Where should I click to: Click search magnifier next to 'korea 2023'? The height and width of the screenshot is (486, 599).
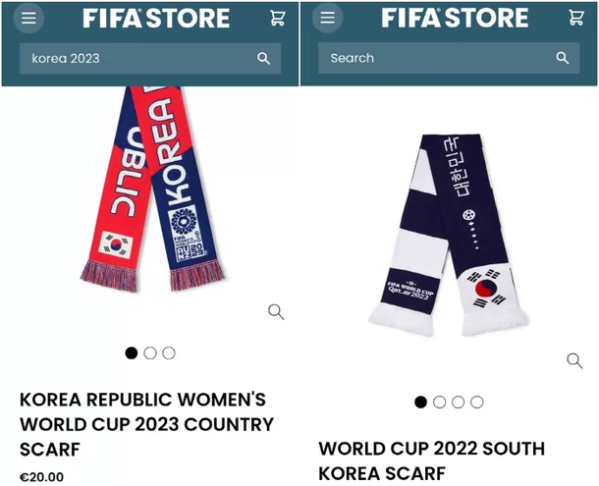click(x=263, y=59)
